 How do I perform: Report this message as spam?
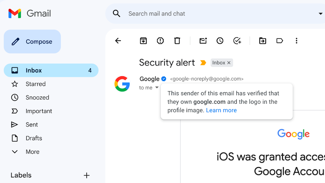pos(160,41)
